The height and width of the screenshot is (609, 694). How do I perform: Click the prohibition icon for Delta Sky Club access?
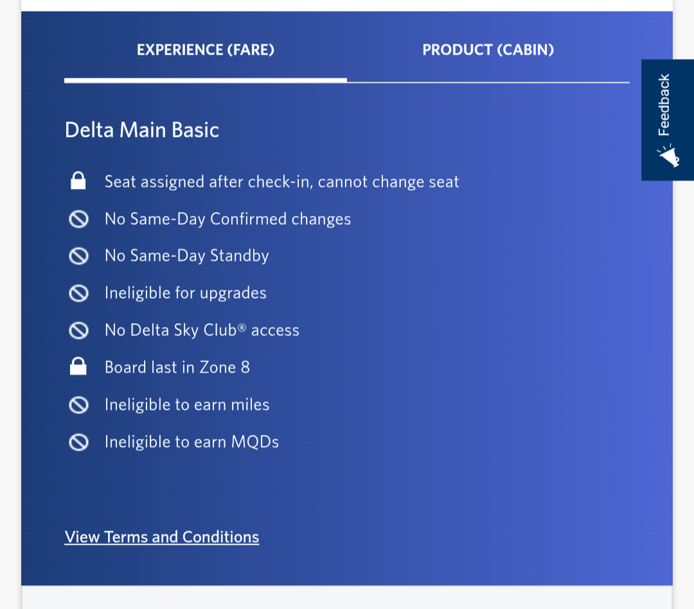click(x=78, y=330)
